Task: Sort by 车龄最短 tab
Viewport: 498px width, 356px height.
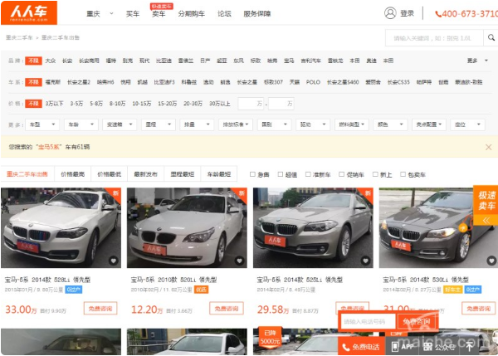Action: [219, 174]
